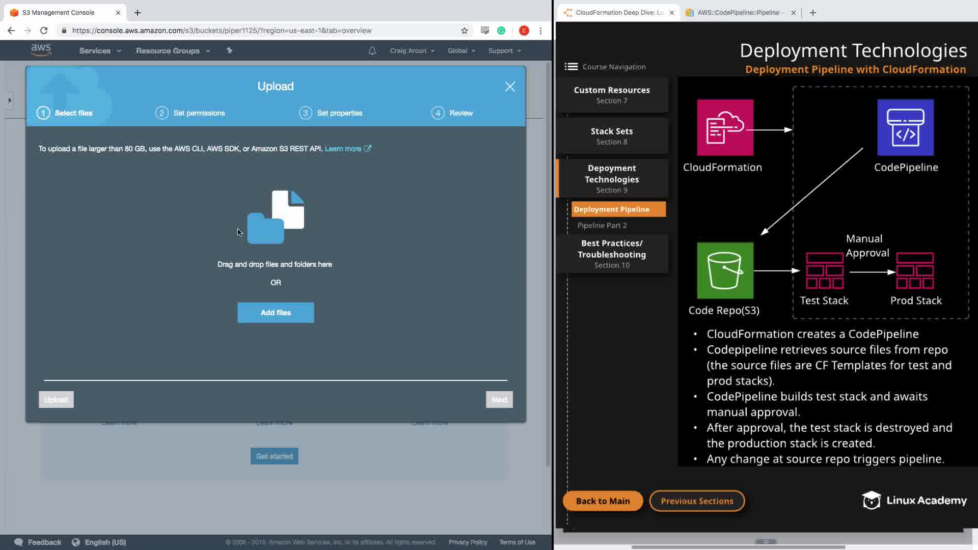Screen dimensions: 978x550
Task: Open the Global region dropdown
Action: tap(461, 50)
